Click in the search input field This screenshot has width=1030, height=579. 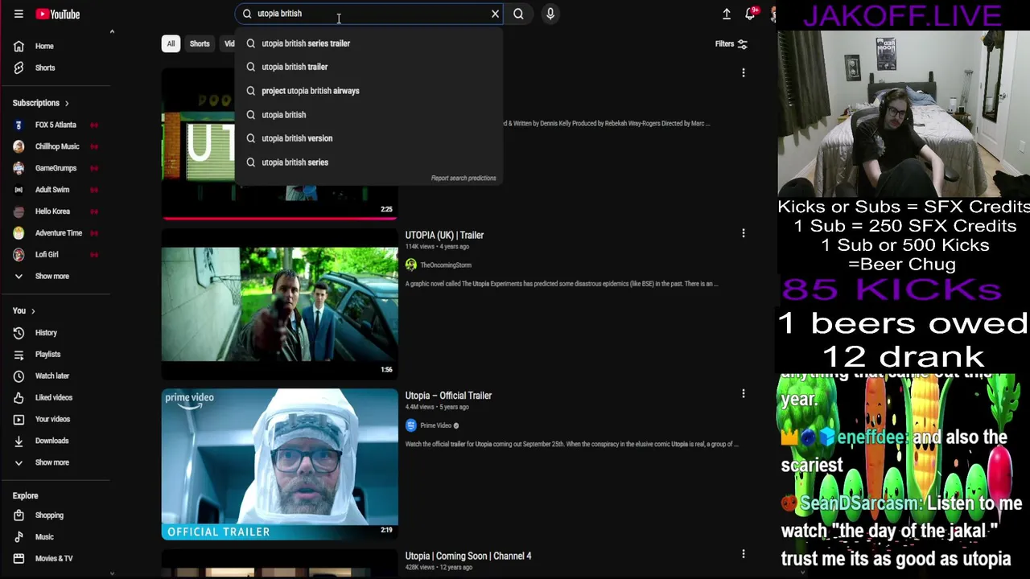click(x=370, y=14)
